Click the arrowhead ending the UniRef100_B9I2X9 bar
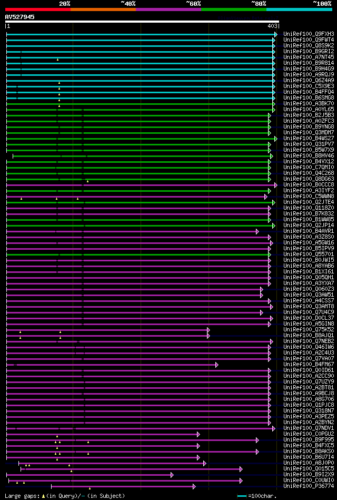The width and height of the screenshot is (337, 500). coord(172,475)
